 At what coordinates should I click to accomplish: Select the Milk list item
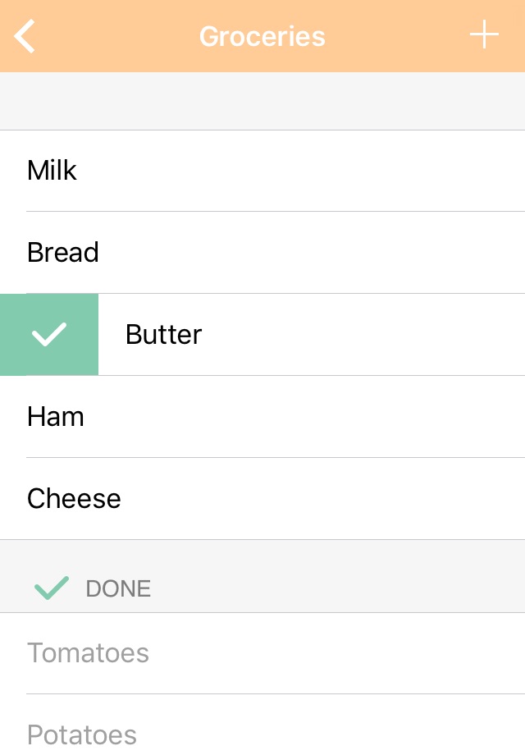coord(262,171)
